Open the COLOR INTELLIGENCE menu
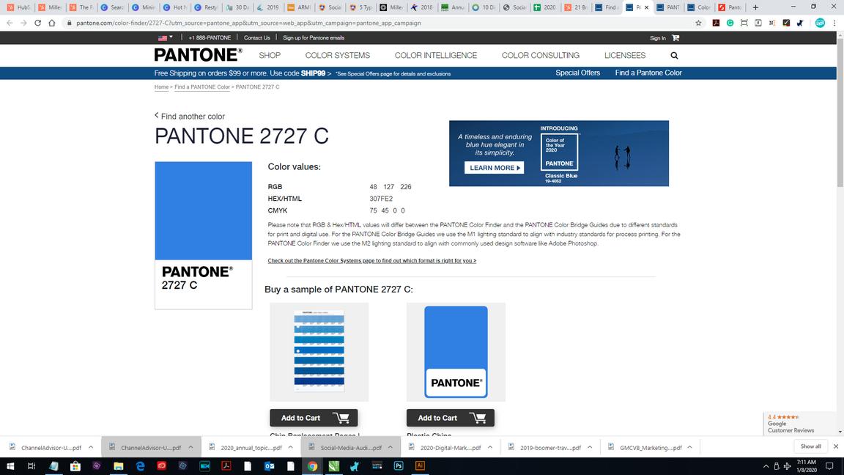 [x=435, y=56]
